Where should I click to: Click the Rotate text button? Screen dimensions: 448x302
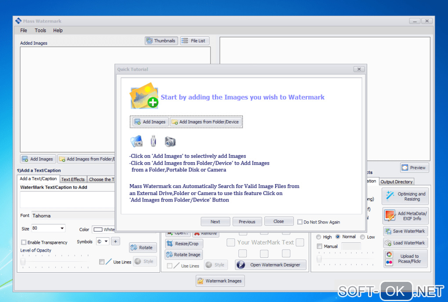pyautogui.click(x=143, y=248)
